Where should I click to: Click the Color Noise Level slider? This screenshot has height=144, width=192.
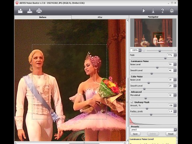pyautogui.click(x=149, y=83)
